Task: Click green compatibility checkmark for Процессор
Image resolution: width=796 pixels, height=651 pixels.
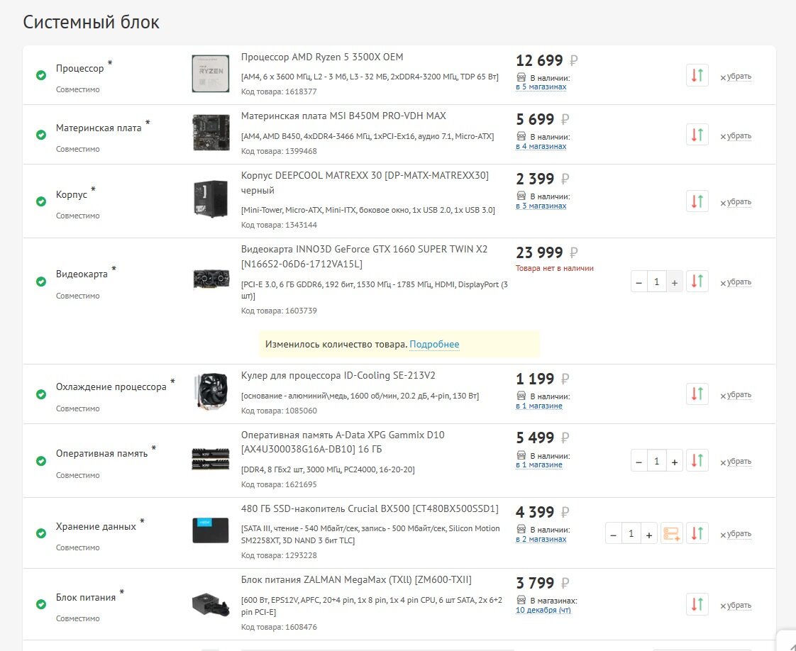Action: 41,75
